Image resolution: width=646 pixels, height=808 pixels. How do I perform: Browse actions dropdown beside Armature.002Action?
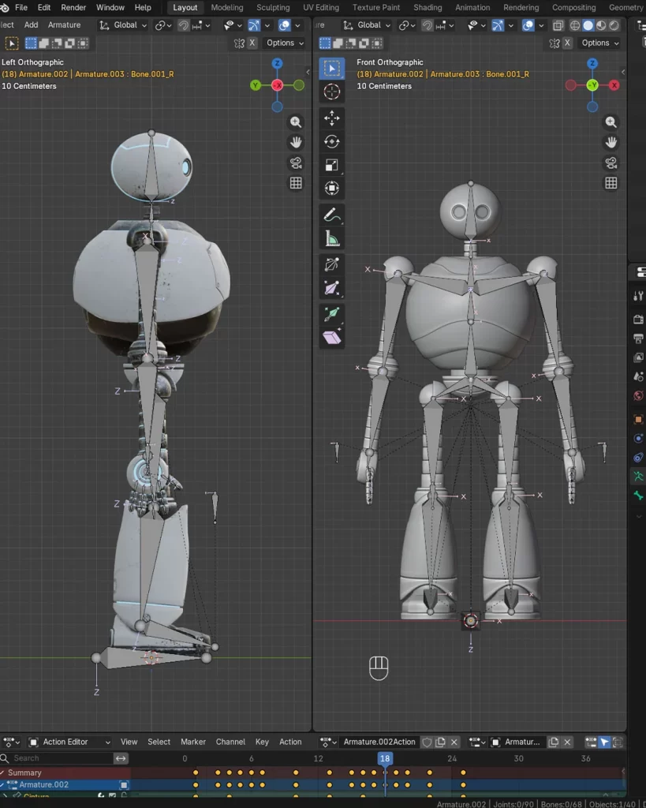click(x=327, y=742)
